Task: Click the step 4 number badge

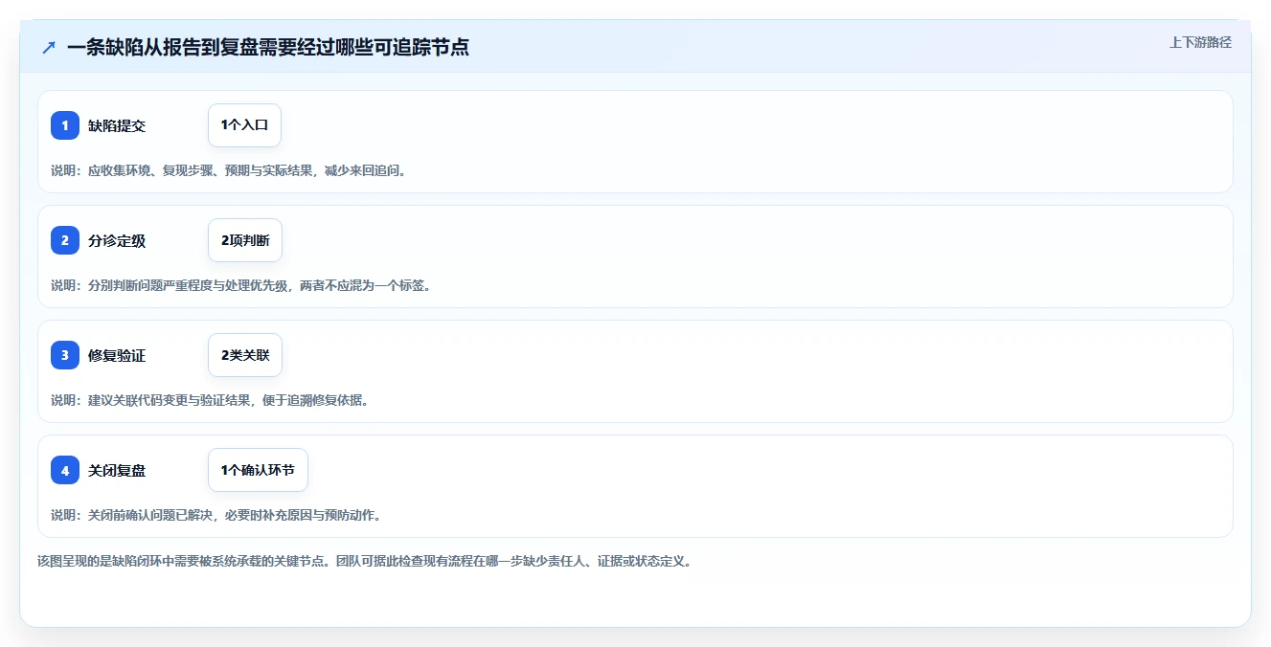Action: click(65, 470)
